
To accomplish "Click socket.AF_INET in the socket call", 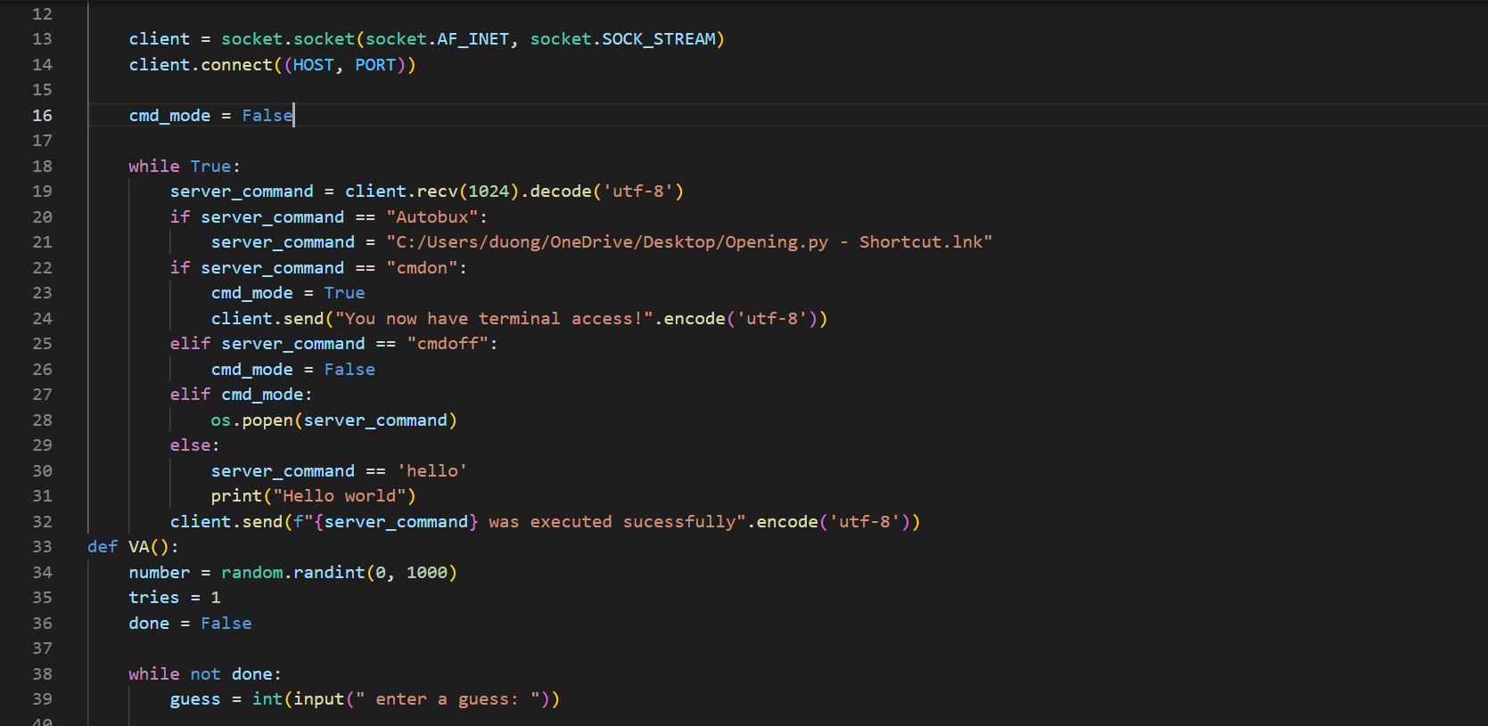I will [438, 39].
